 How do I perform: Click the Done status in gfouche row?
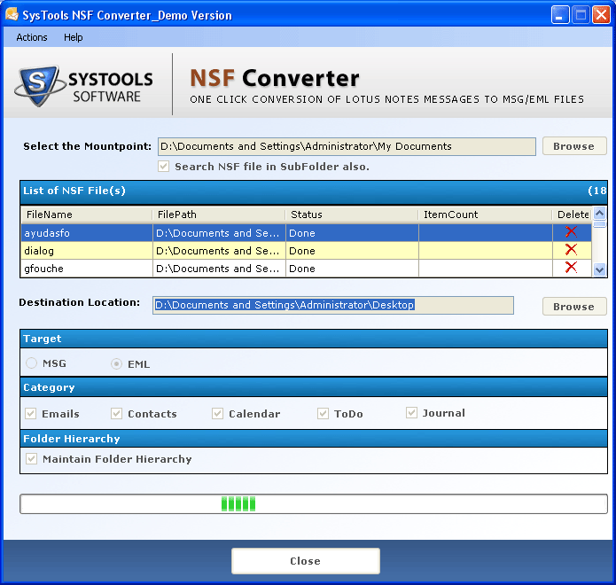click(x=352, y=269)
